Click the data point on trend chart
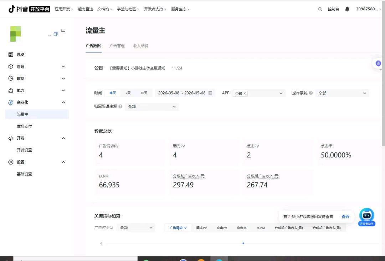The image size is (385, 261). pyautogui.click(x=243, y=243)
